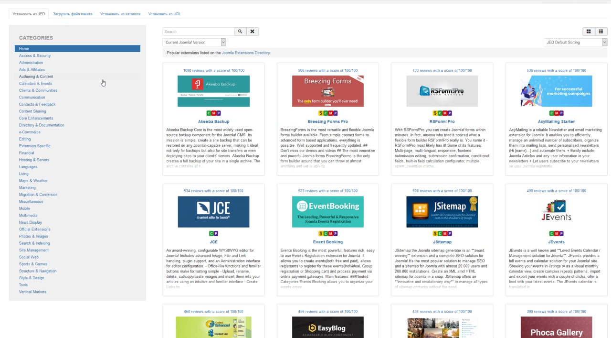Open the JCE editor logo image
The image size is (611, 338).
click(x=213, y=212)
